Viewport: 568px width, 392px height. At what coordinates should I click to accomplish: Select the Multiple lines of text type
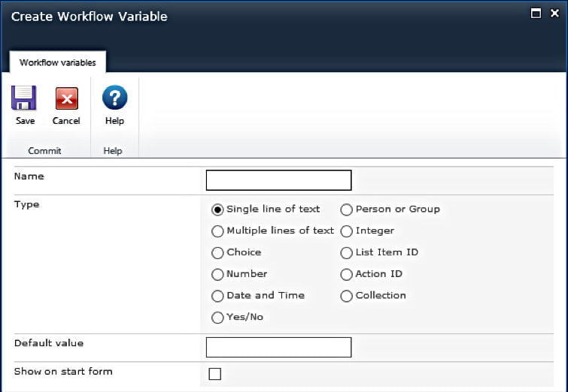(x=217, y=231)
